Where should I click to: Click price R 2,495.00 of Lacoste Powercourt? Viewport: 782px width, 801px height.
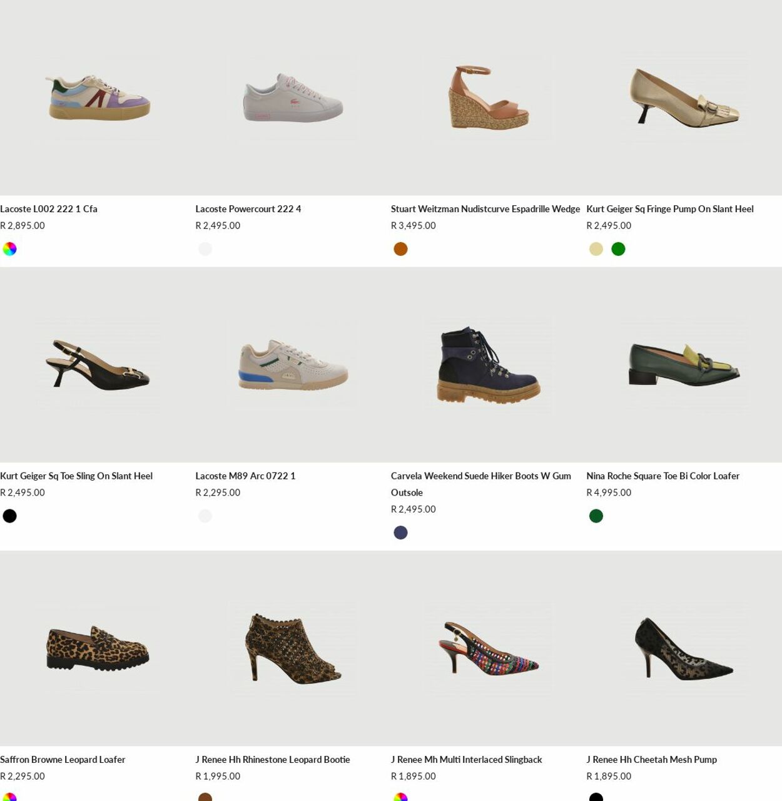point(218,226)
